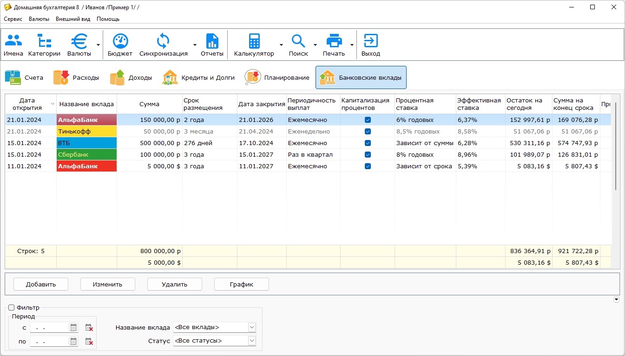Collapse the filter panel with small arrow
Viewport: 625px width, 356px height.
click(617, 300)
